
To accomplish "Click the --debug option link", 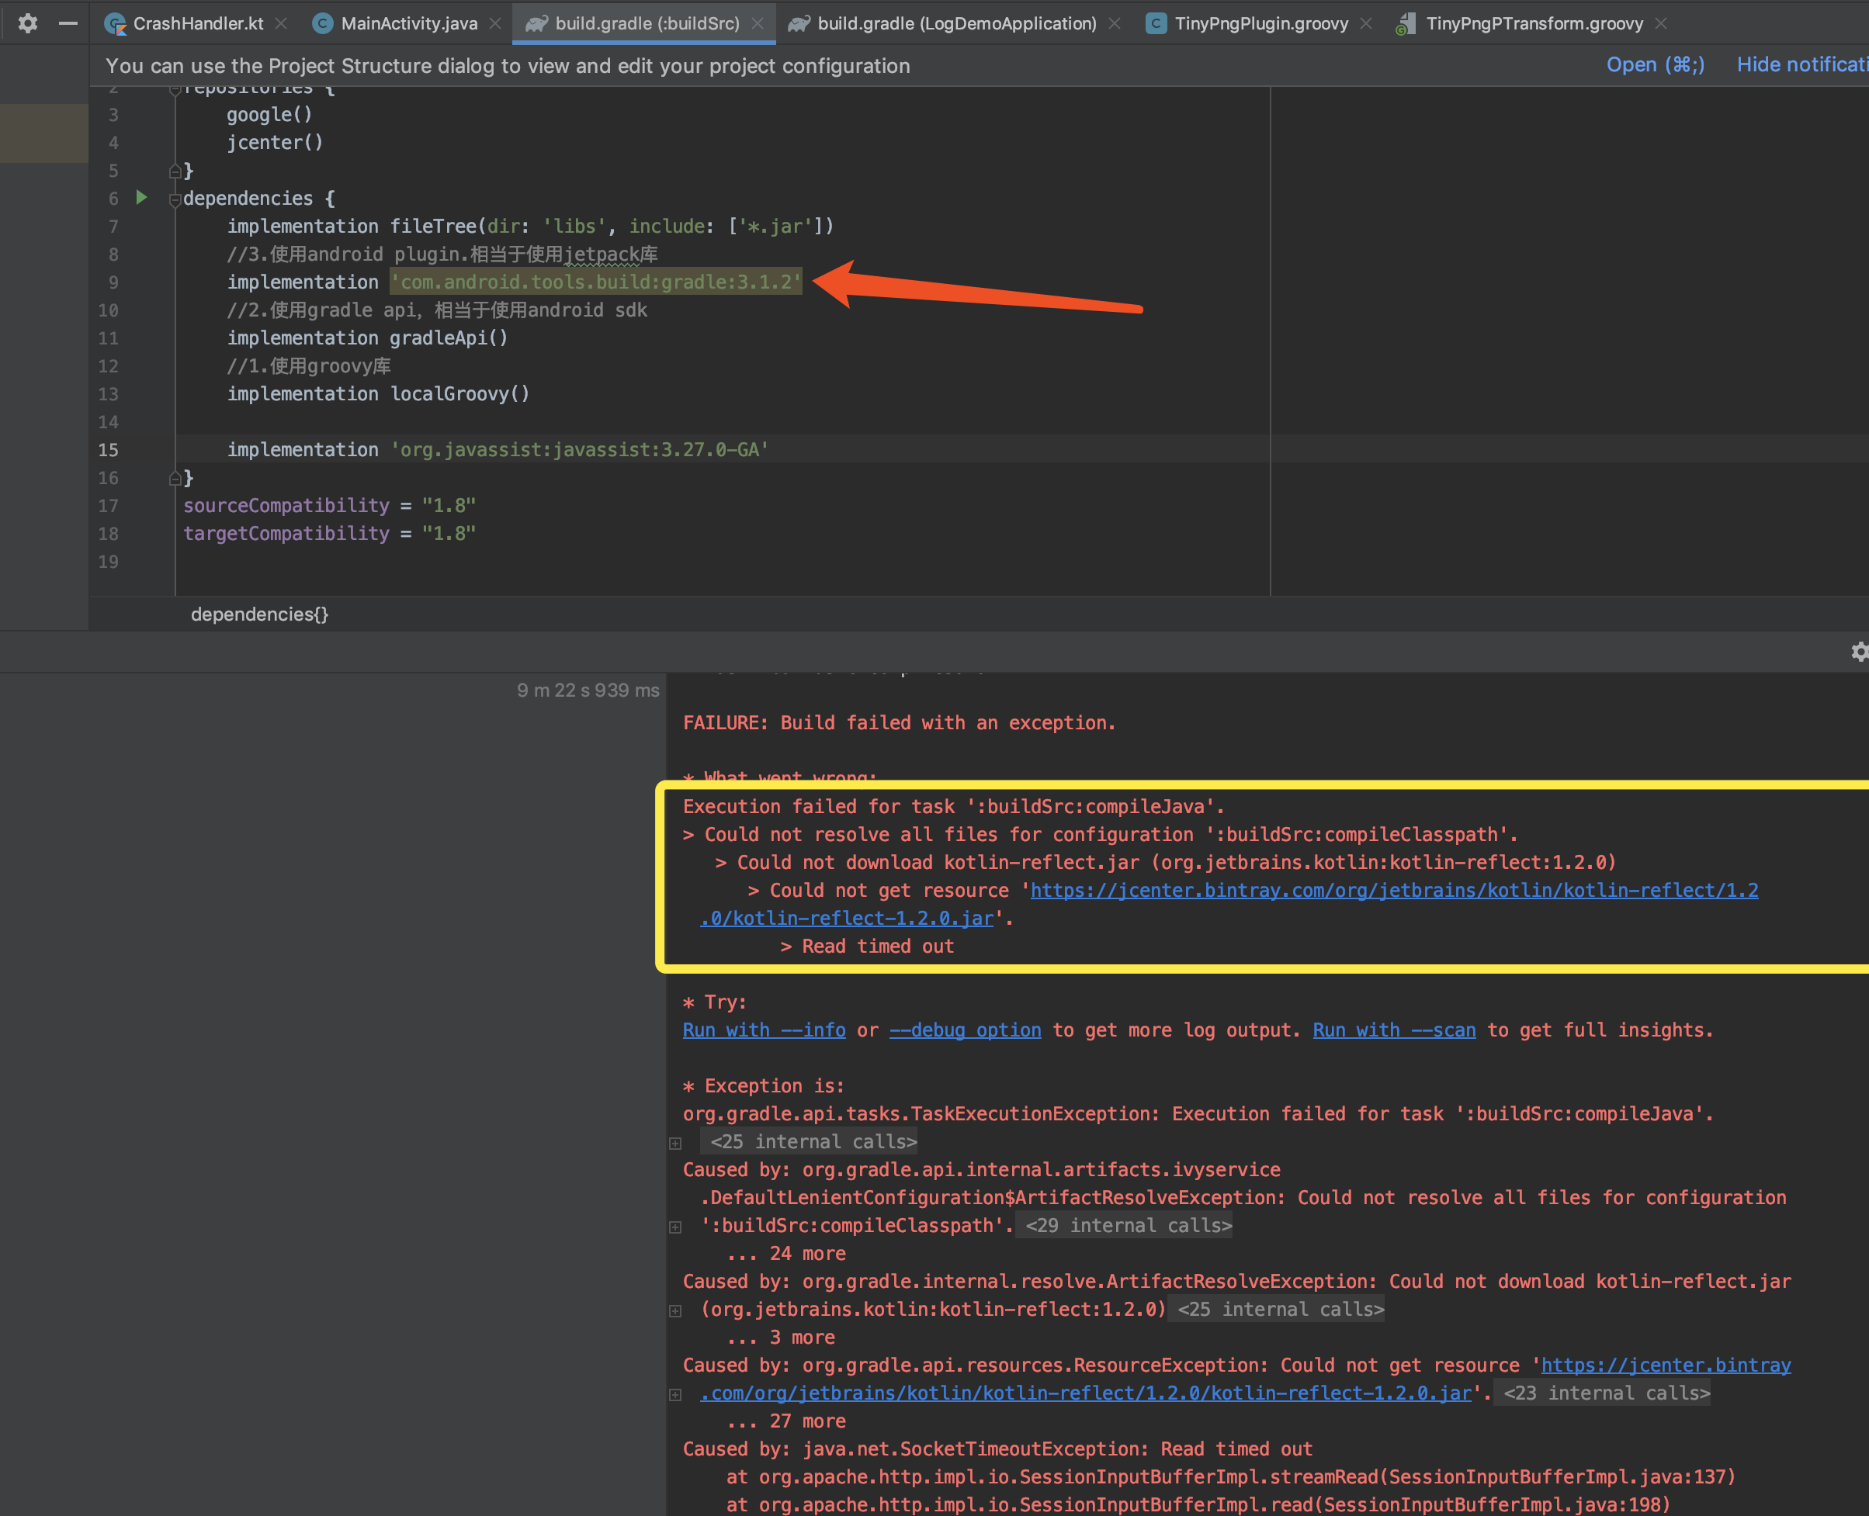I will click(965, 1030).
